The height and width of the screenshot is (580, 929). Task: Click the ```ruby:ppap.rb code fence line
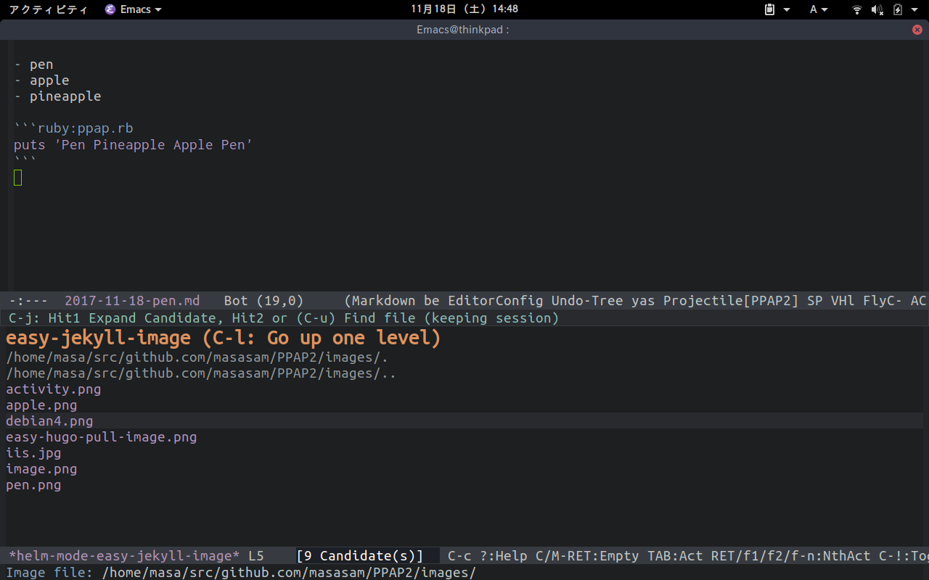click(73, 128)
